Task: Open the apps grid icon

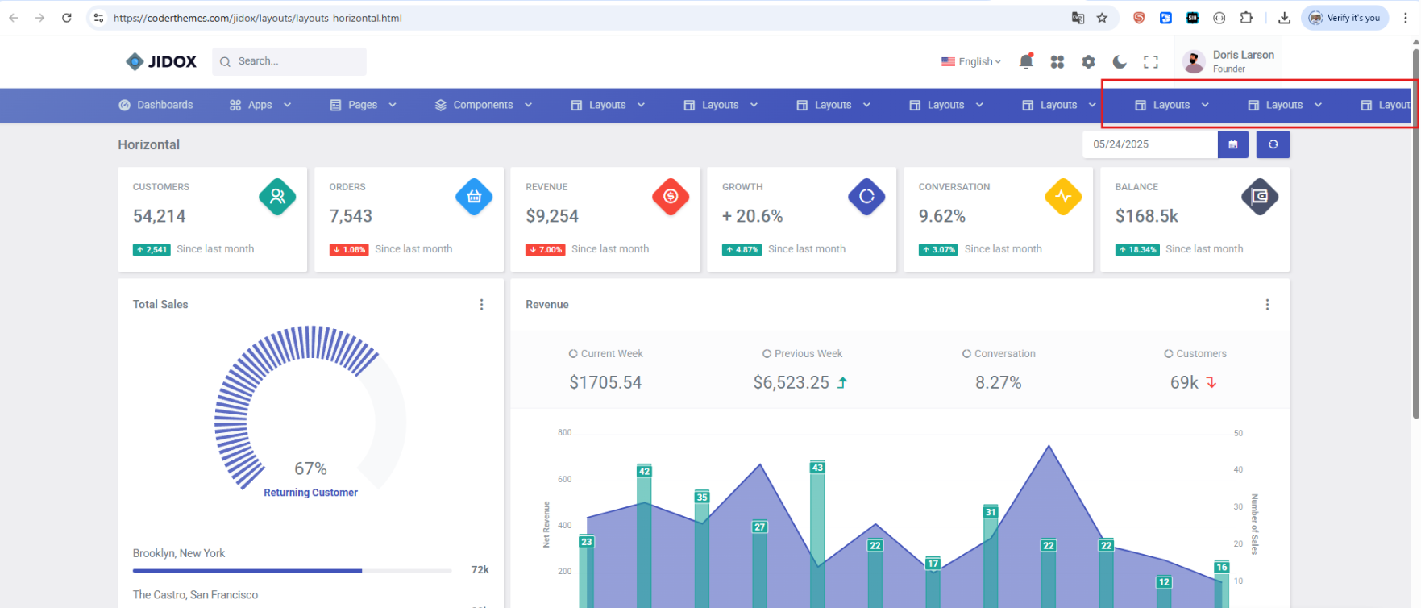Action: 1057,62
